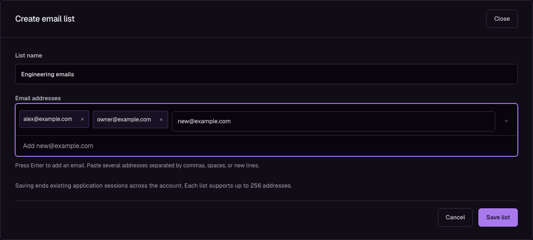Click the divider line above the Cancel button
The width and height of the screenshot is (533, 240).
tap(266, 200)
